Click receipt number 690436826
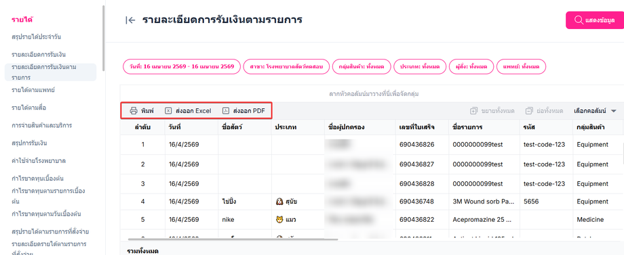 tap(416, 144)
